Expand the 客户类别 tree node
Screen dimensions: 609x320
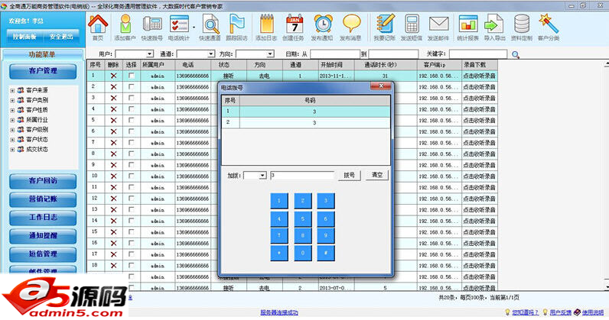coord(12,101)
